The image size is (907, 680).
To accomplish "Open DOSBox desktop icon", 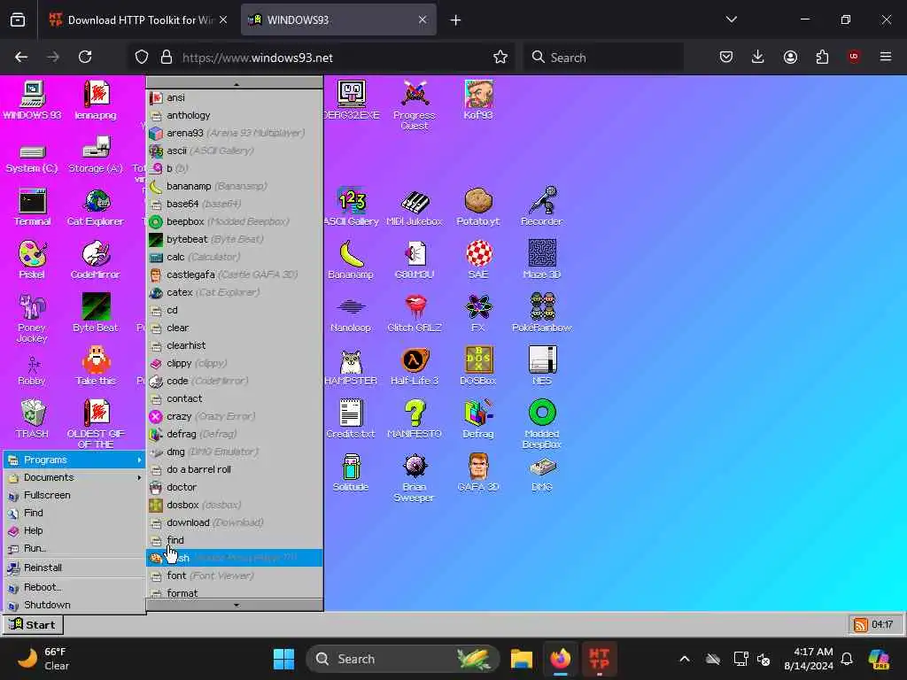I will pos(478,366).
